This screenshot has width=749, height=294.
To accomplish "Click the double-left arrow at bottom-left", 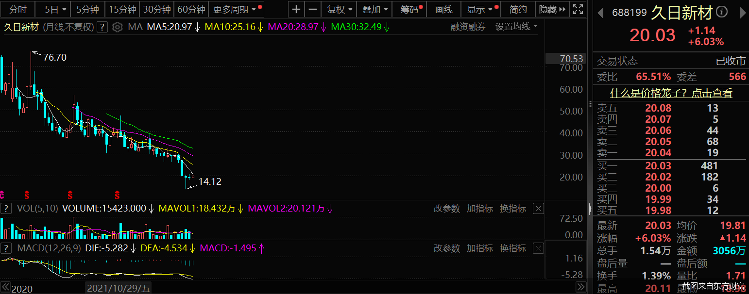I will (x=5, y=287).
